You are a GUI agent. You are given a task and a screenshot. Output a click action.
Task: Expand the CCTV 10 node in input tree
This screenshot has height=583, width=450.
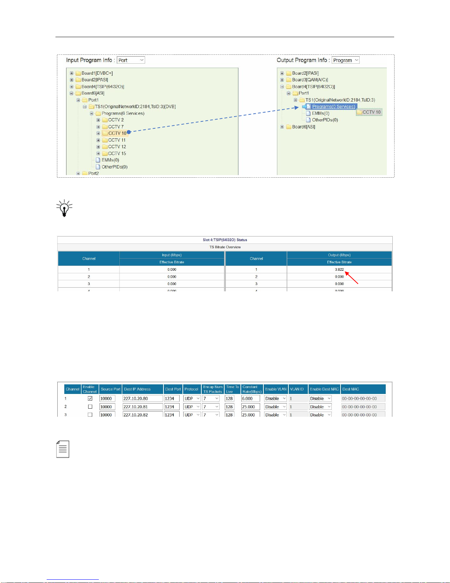pyautogui.click(x=98, y=134)
